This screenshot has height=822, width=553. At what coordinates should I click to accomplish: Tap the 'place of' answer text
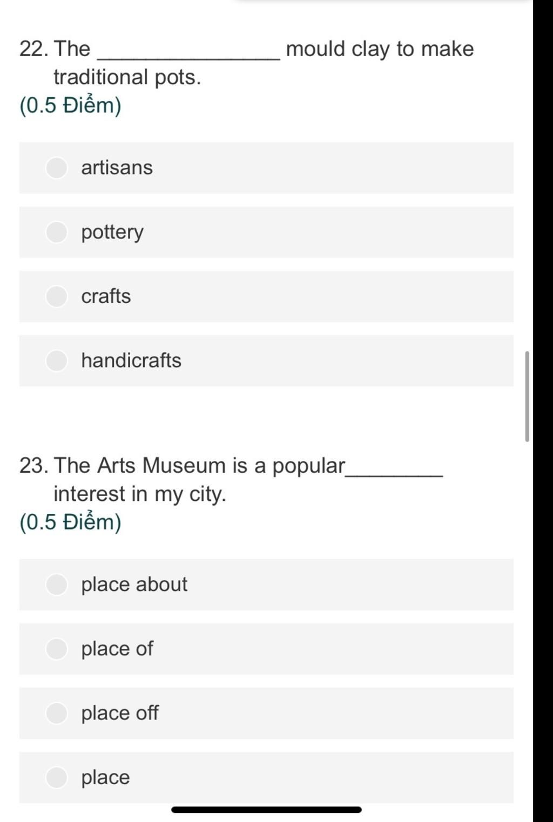coord(117,649)
